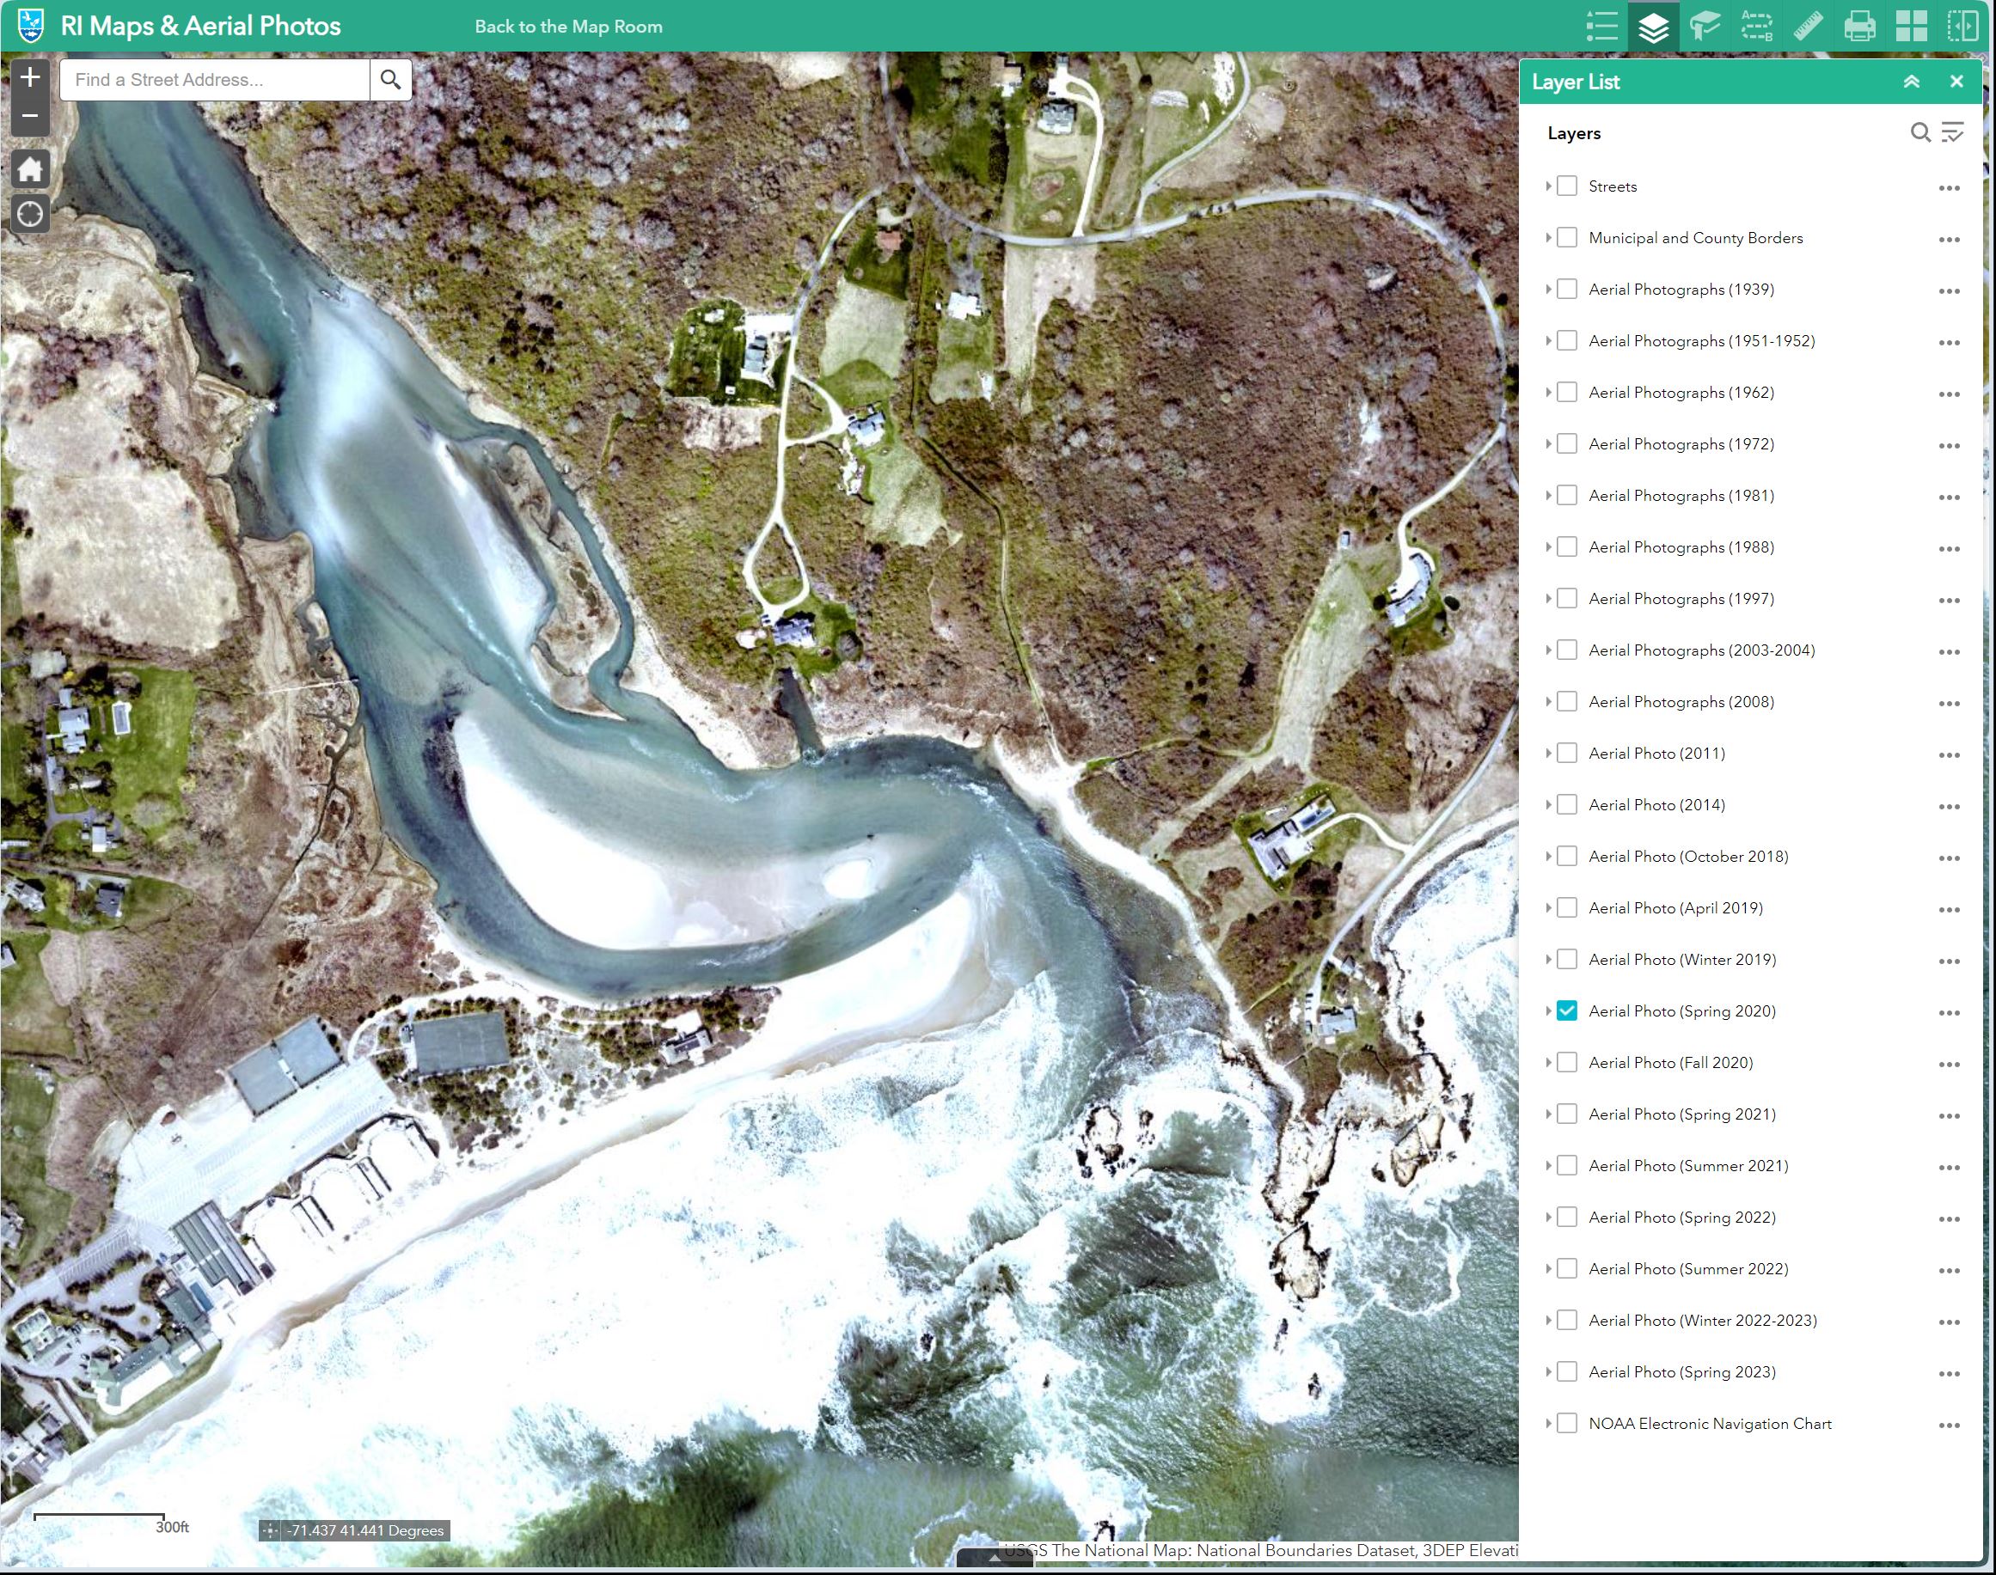Enable the Aerial Photographs (1939) layer
This screenshot has height=1575, width=1996.
[1566, 289]
